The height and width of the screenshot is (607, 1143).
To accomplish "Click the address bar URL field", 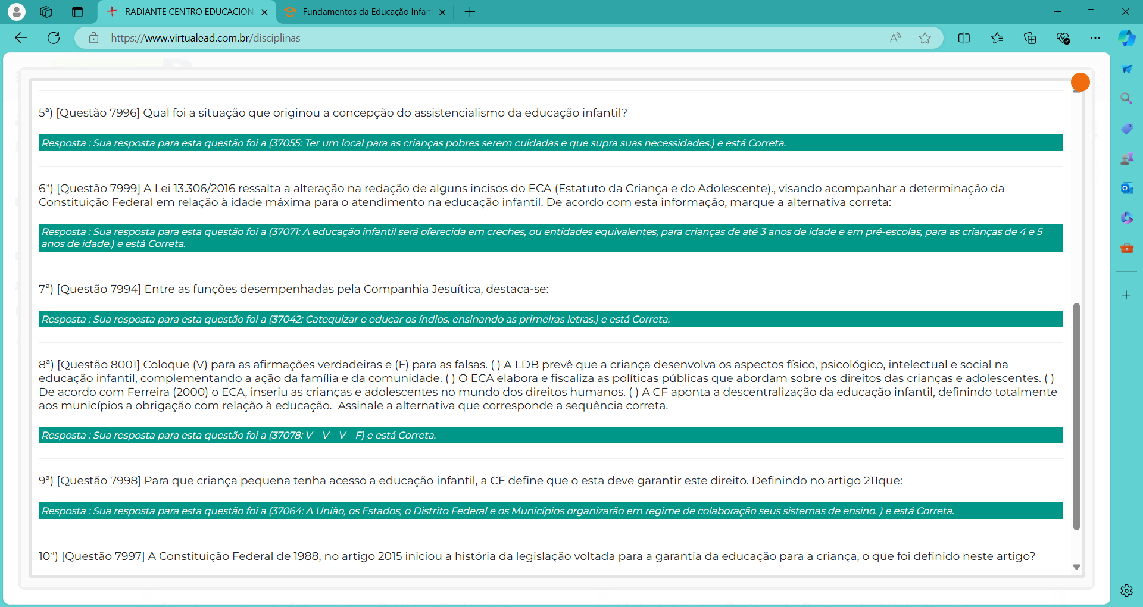I will point(476,38).
